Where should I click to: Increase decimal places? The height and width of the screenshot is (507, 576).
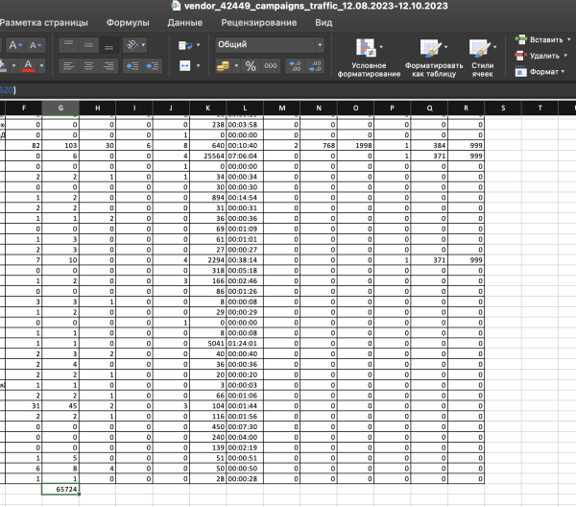coord(295,66)
